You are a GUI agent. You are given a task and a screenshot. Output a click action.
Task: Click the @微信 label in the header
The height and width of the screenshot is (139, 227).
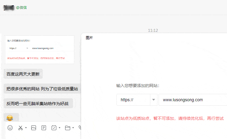[21, 8]
